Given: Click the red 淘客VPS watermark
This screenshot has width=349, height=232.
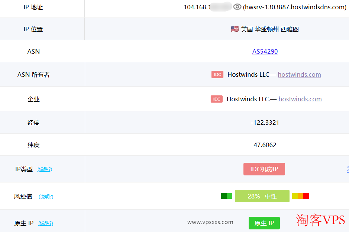Looking at the screenshot, I should pos(320,220).
